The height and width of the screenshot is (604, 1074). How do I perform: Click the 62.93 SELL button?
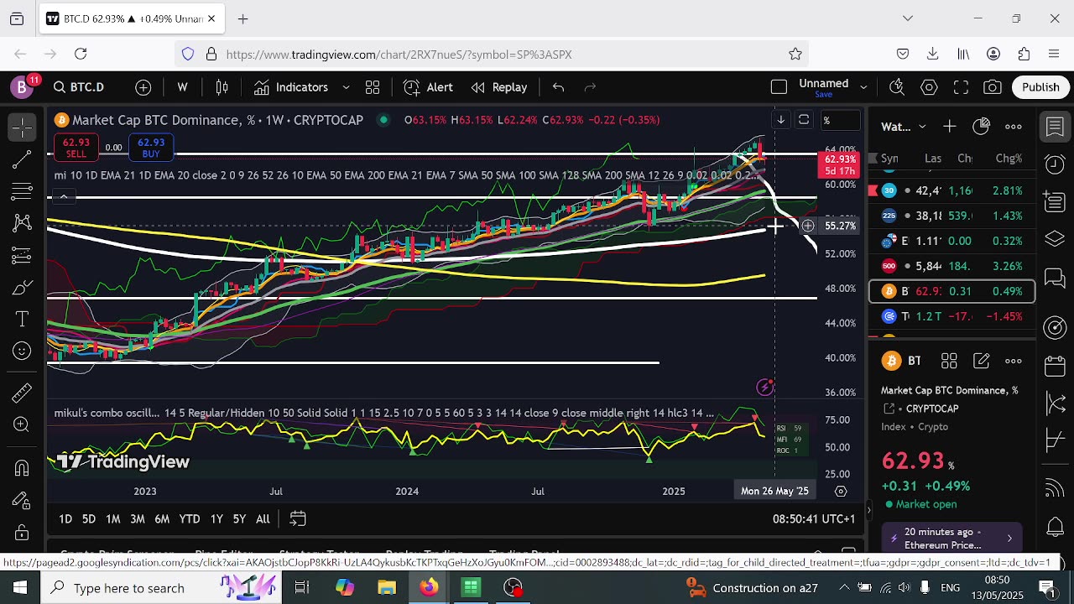click(x=76, y=148)
